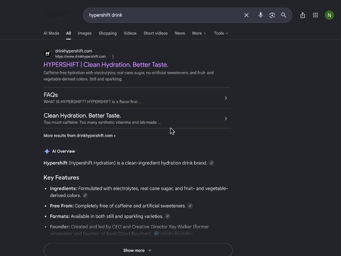
Task: Click the AI Overview sparkle icon
Action: (x=47, y=151)
